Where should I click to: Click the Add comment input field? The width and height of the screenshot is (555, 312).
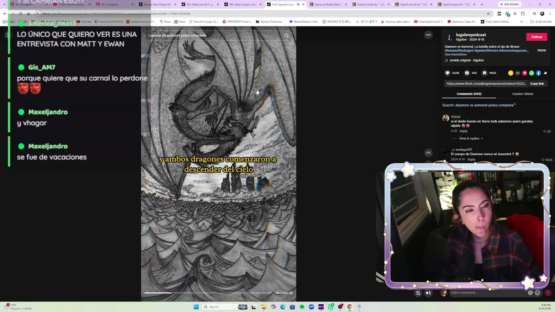coord(488,293)
